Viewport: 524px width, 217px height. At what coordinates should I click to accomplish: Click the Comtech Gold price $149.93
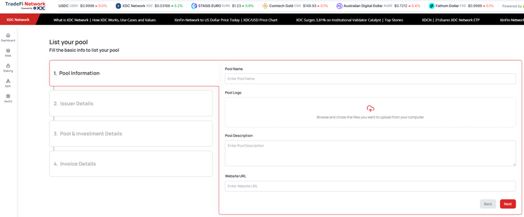(x=310, y=6)
